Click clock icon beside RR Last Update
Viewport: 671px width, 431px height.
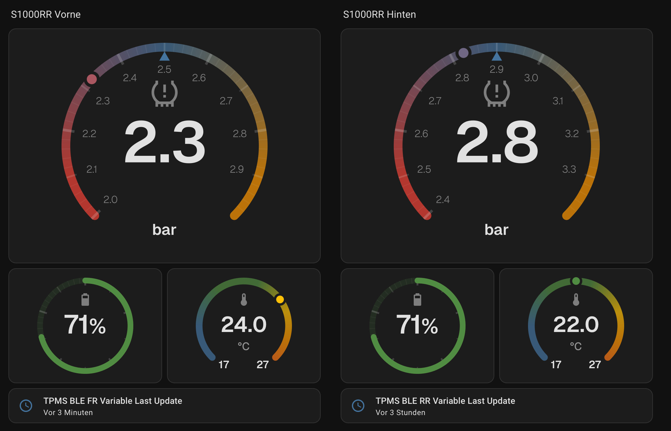[x=358, y=406]
